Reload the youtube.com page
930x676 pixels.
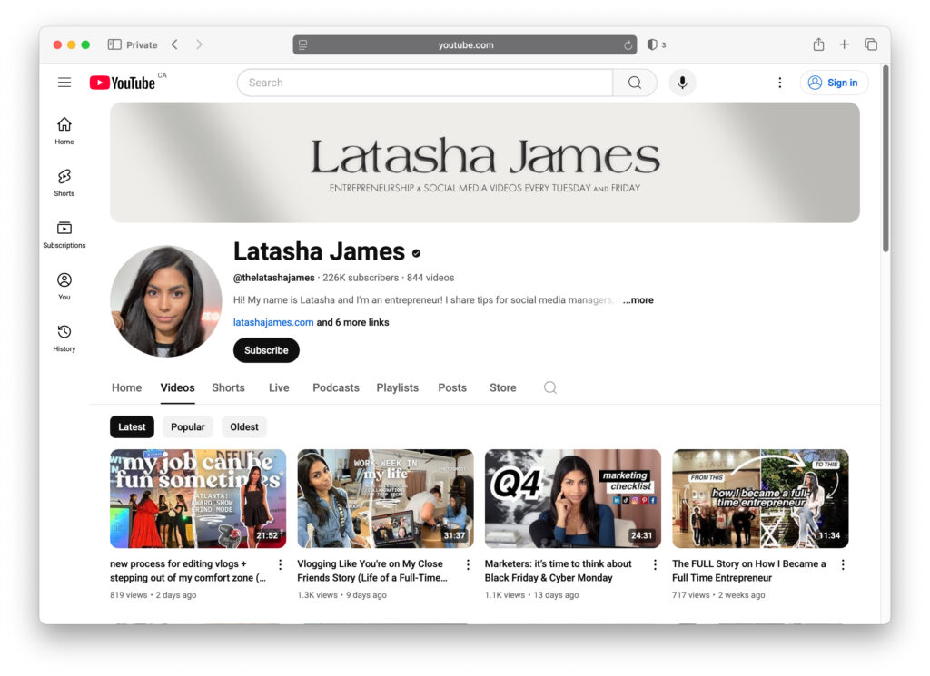(628, 45)
